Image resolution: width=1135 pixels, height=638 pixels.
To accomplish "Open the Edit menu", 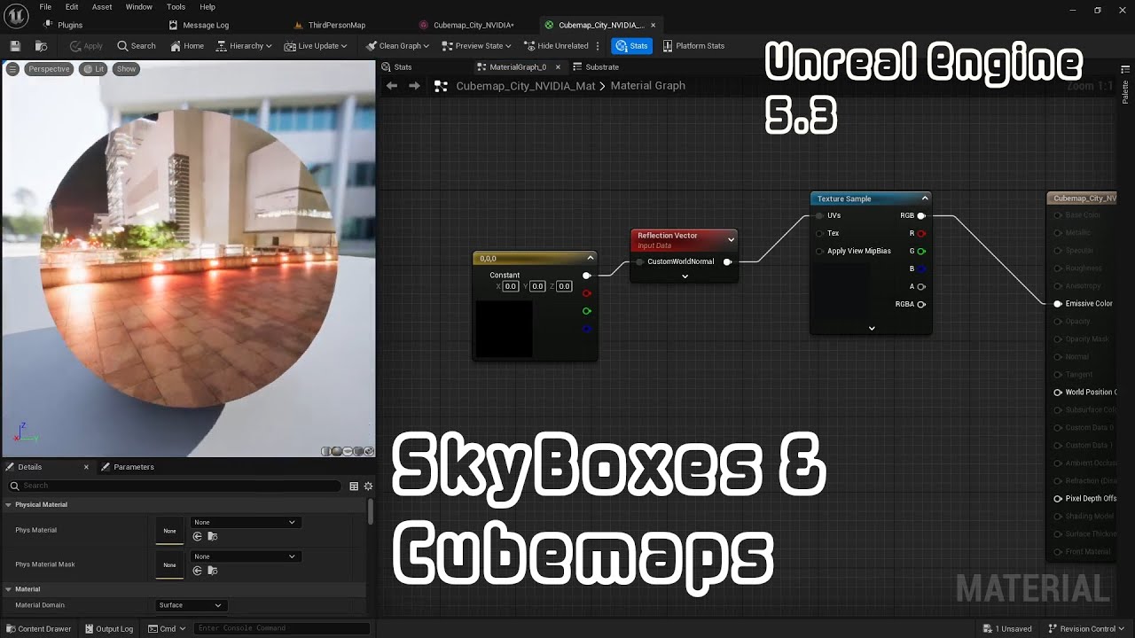I will coord(72,7).
